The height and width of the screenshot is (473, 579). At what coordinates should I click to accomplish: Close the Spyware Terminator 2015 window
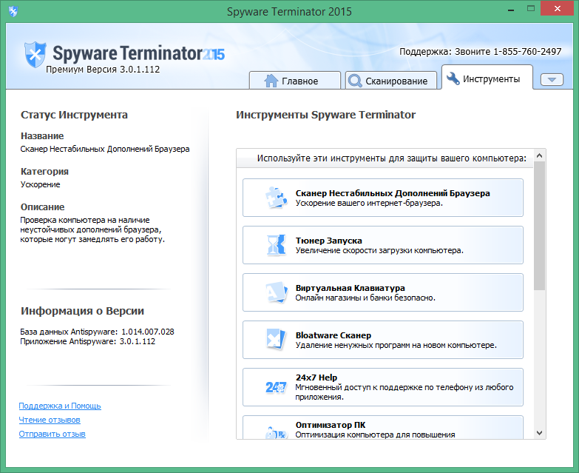[x=558, y=8]
